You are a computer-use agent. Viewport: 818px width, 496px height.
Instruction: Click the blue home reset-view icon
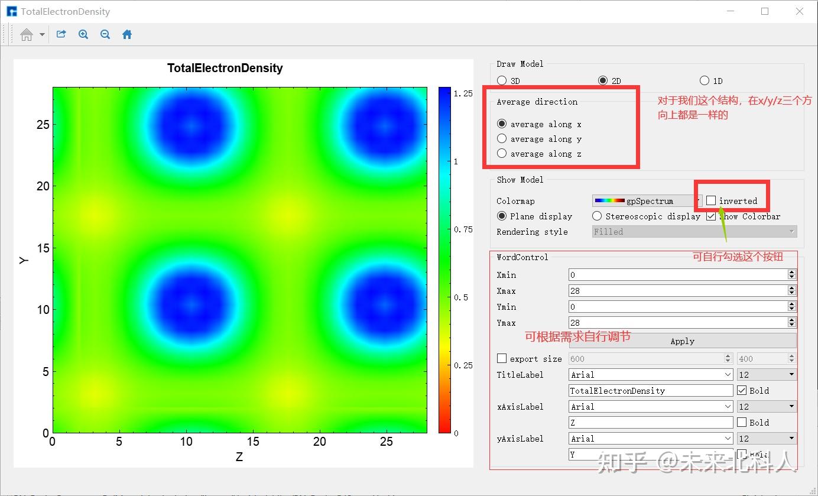(x=126, y=34)
